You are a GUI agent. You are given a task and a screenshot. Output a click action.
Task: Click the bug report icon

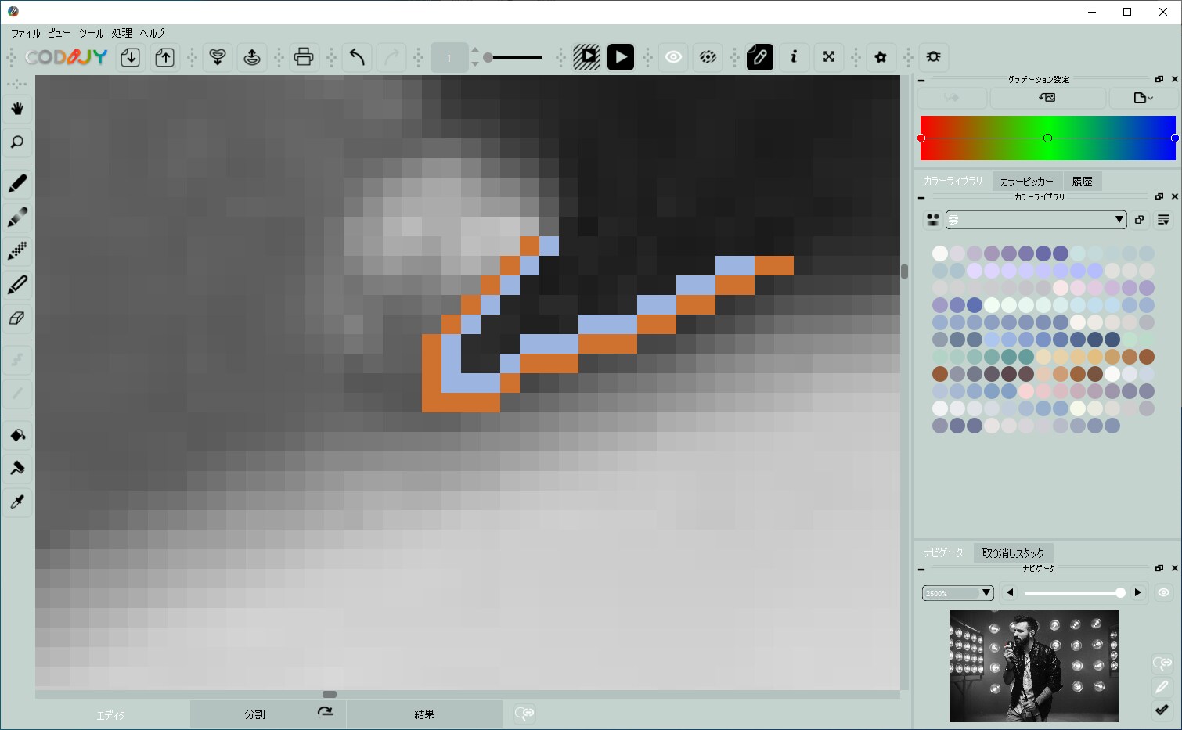933,57
